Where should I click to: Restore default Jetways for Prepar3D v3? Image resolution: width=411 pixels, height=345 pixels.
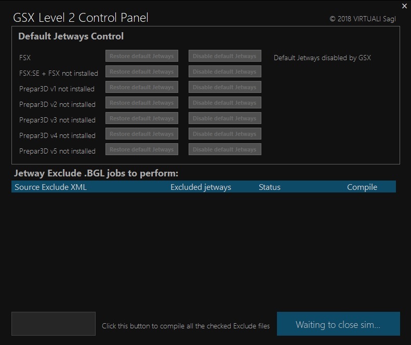[142, 118]
